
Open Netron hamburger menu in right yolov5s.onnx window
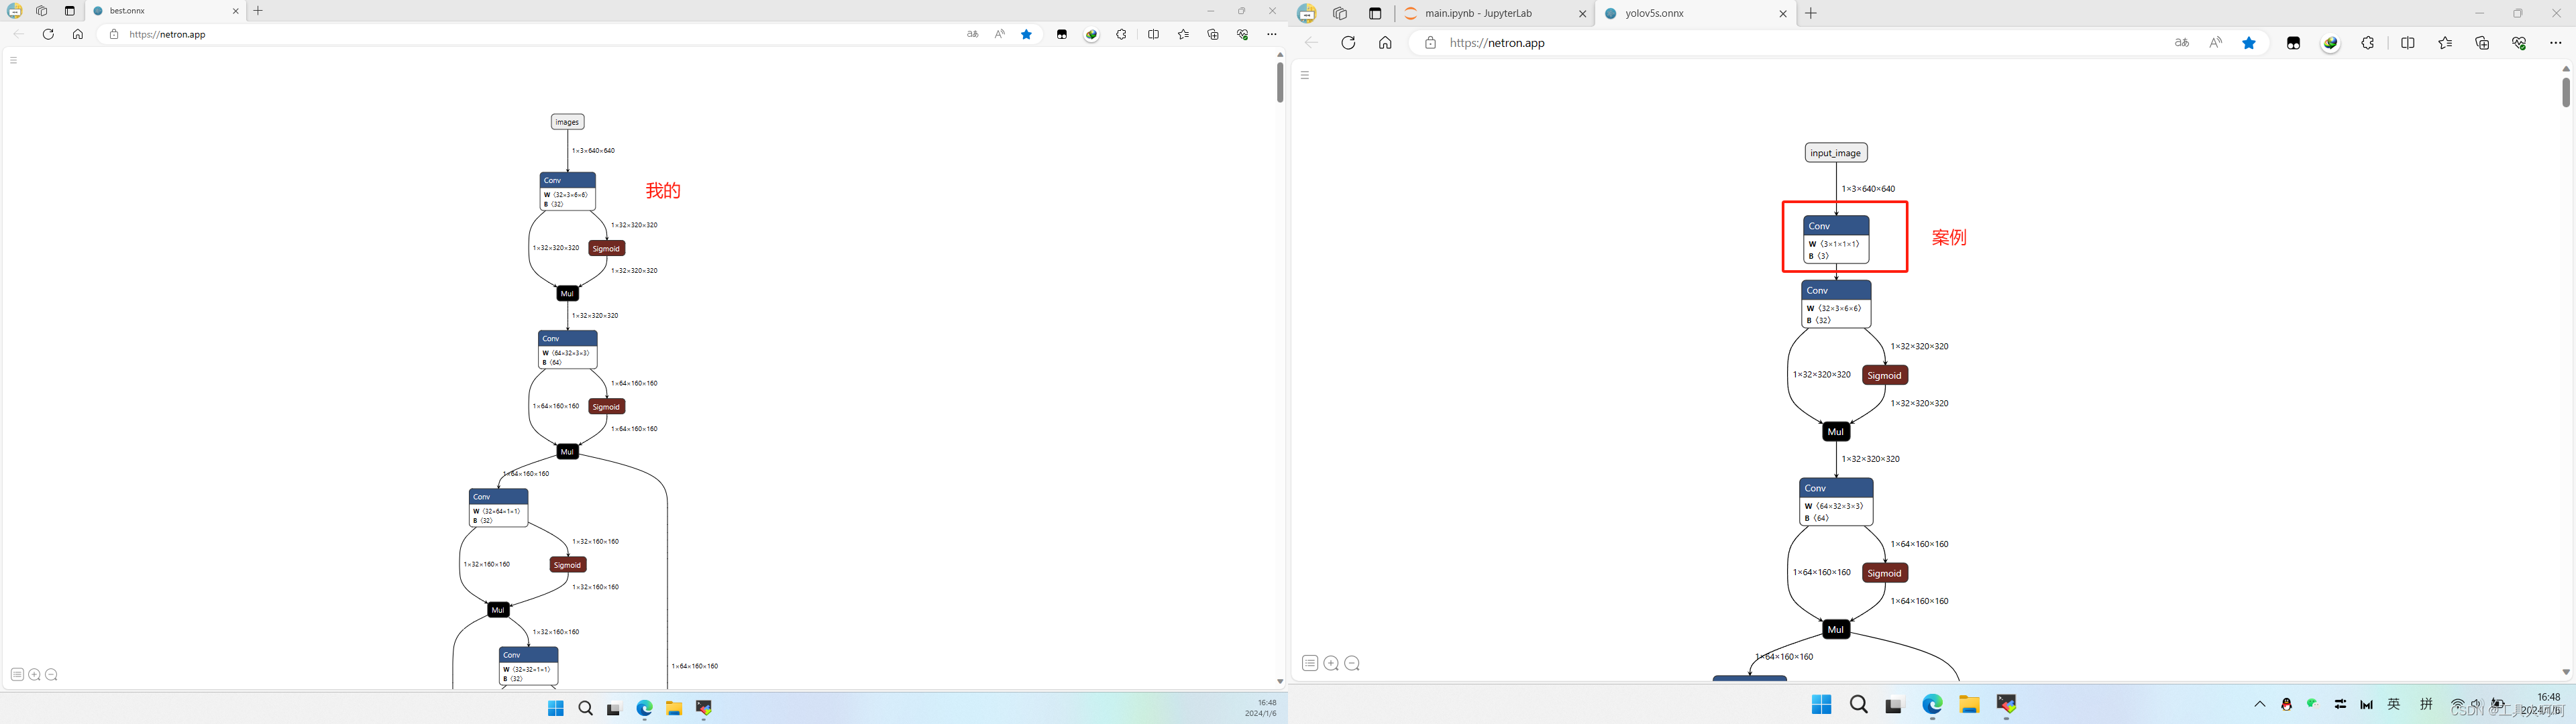pos(1305,75)
